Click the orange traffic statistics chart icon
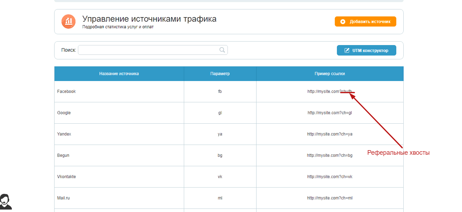Viewport: 462px width, 212px height. click(68, 22)
